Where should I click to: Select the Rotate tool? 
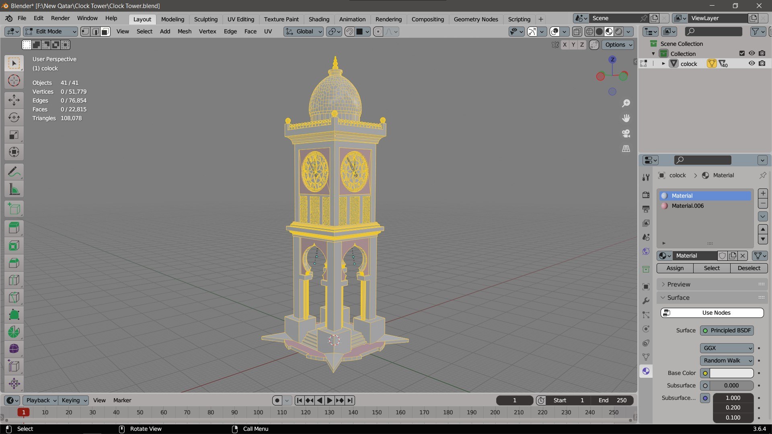pos(14,117)
